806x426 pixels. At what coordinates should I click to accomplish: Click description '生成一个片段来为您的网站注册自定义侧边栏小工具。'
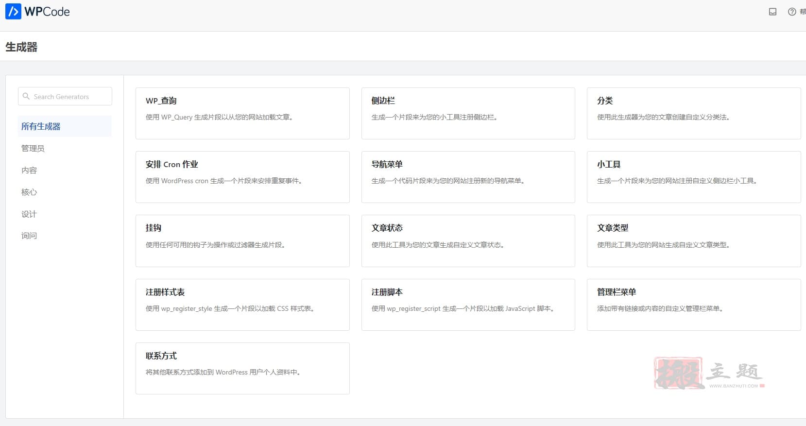[677, 181]
